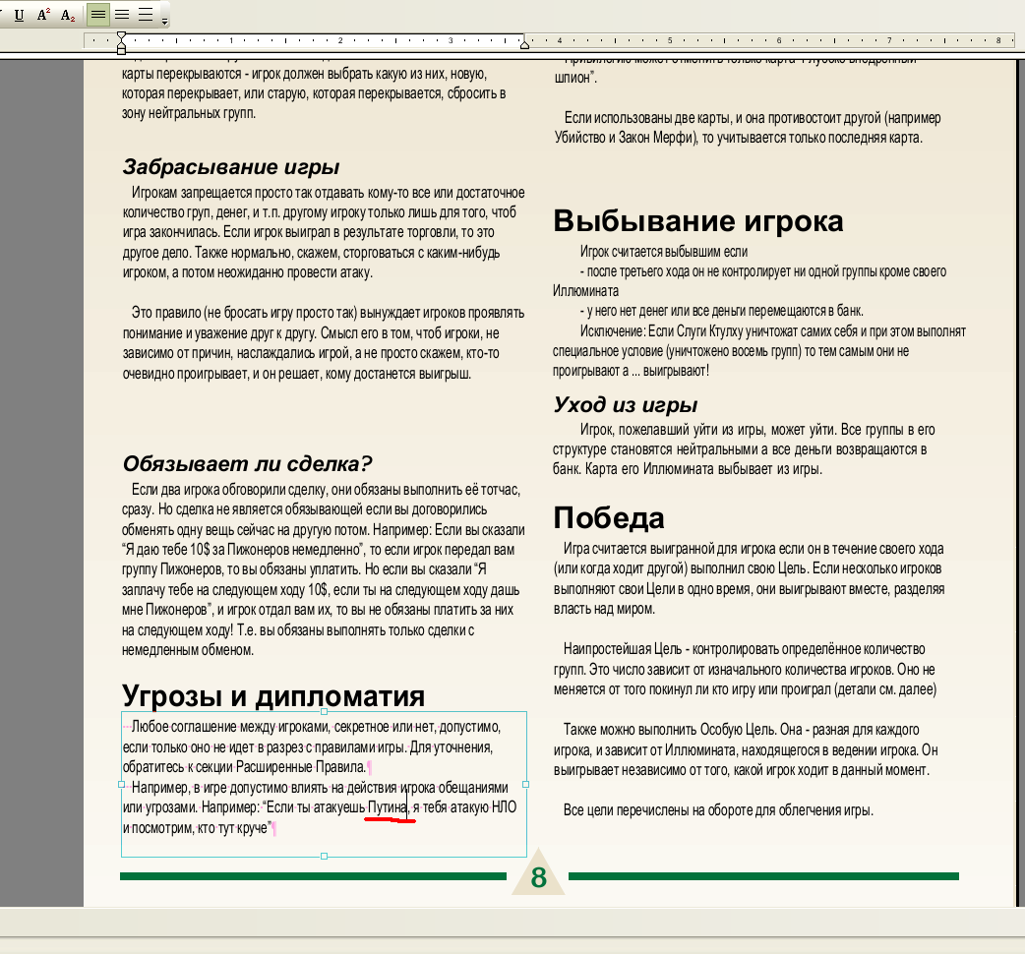The width and height of the screenshot is (1025, 954).
Task: Click the text "Исключение: Если Слуги Ктулху"
Action: pos(662,331)
